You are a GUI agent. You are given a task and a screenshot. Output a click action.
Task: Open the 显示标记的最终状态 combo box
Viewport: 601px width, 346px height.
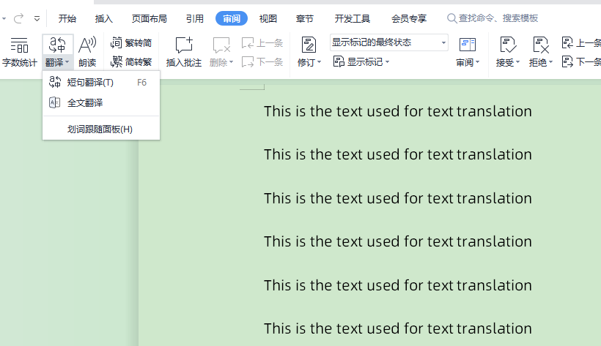388,42
